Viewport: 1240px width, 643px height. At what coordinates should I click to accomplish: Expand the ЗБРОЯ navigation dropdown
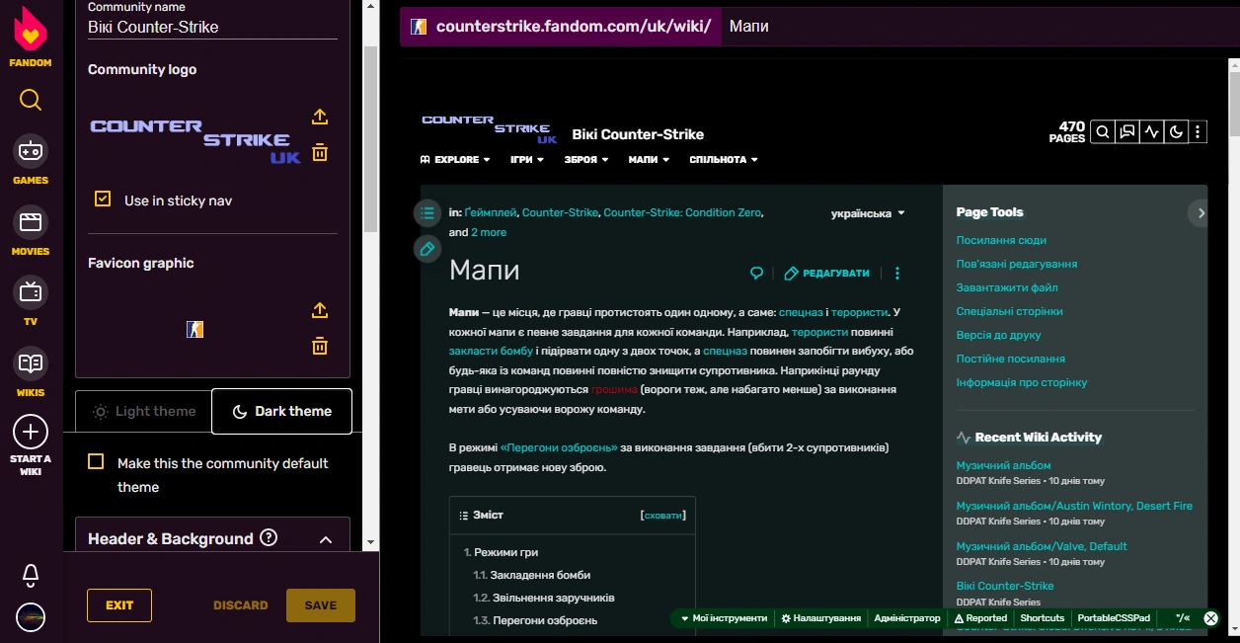tap(586, 159)
